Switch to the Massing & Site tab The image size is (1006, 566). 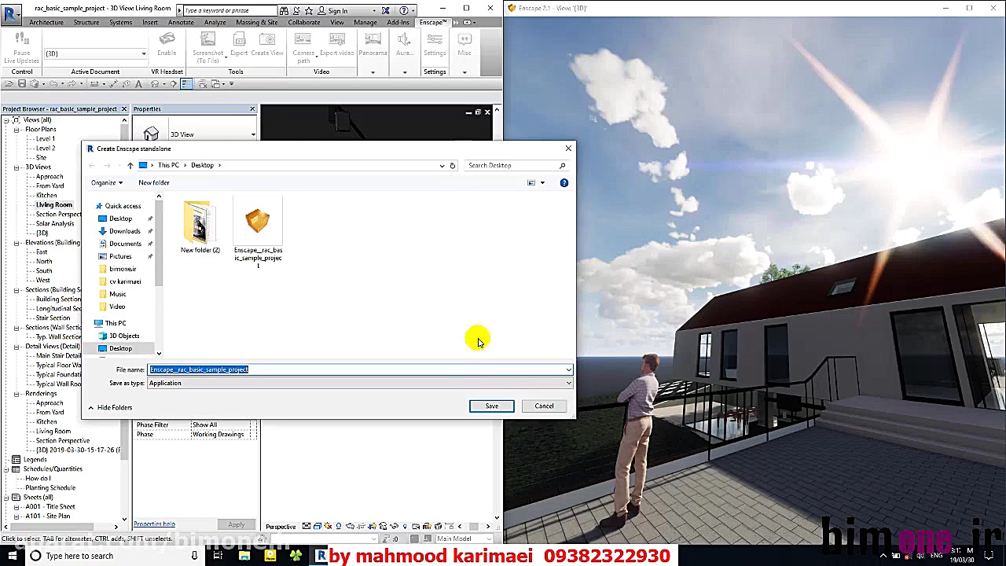257,22
